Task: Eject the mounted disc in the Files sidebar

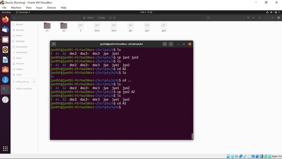Action: [34, 82]
